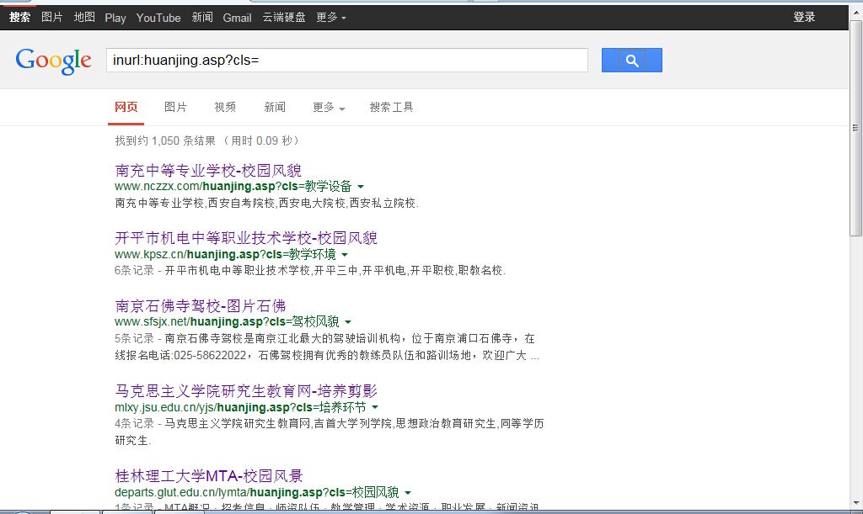Image resolution: width=863 pixels, height=514 pixels.
Task: Click URL text mlxy.jsu.edu.cn/yjs/huanjing.asp?cls=培养环节
Action: pyautogui.click(x=240, y=407)
